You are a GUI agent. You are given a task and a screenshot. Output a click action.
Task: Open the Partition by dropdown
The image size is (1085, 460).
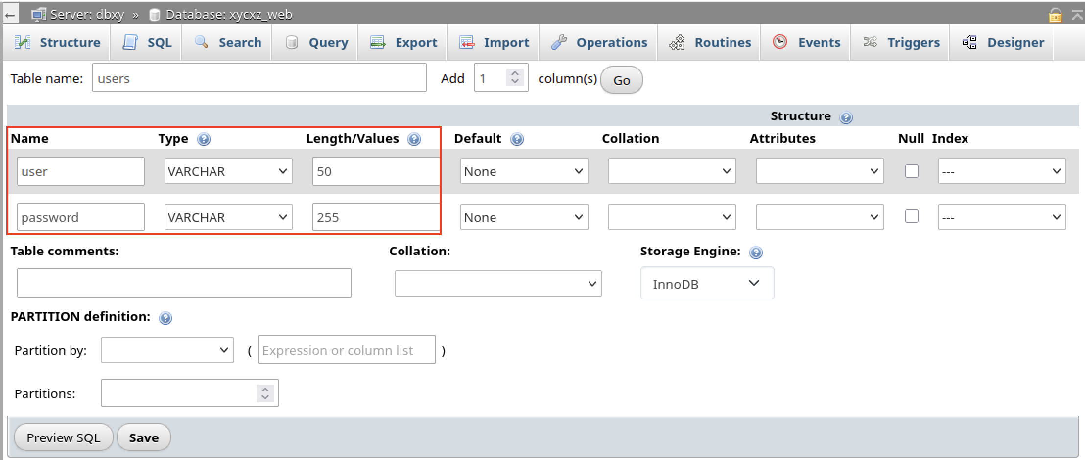pyautogui.click(x=167, y=350)
